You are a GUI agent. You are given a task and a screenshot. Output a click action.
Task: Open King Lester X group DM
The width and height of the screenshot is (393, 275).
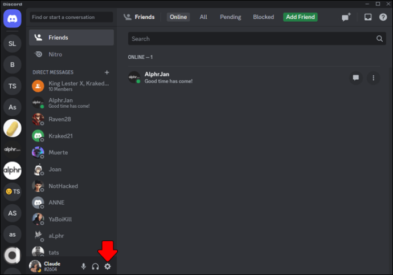[71, 86]
